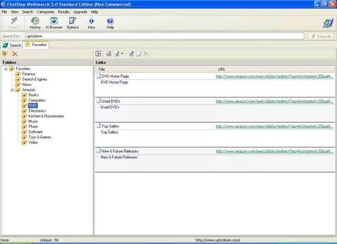The image size is (337, 244).
Task: Open the Upgrade menu
Action: click(80, 12)
